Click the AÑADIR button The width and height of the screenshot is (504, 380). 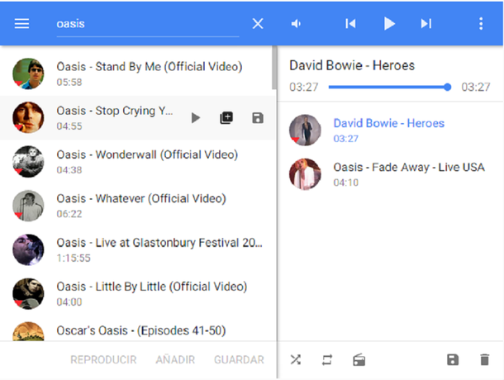175,359
